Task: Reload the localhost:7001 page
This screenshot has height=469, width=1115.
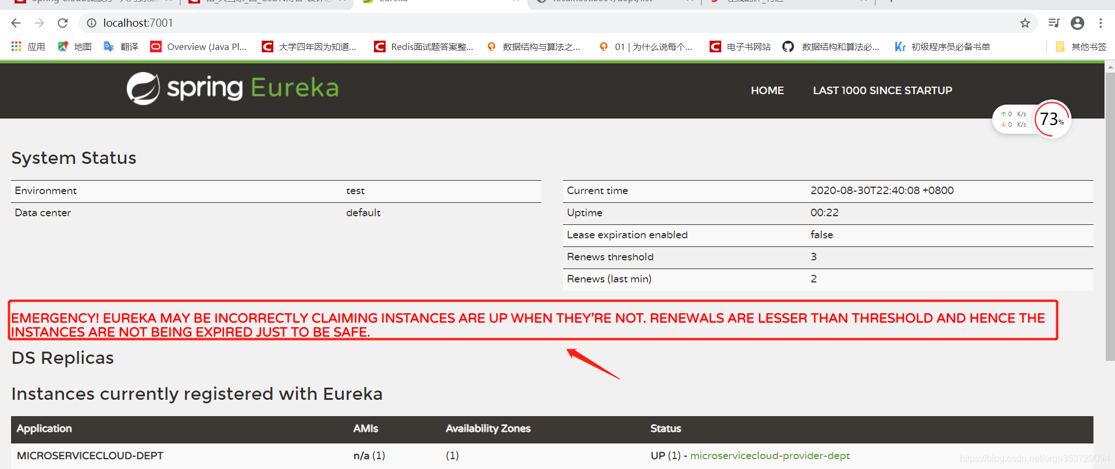Action: (x=63, y=23)
